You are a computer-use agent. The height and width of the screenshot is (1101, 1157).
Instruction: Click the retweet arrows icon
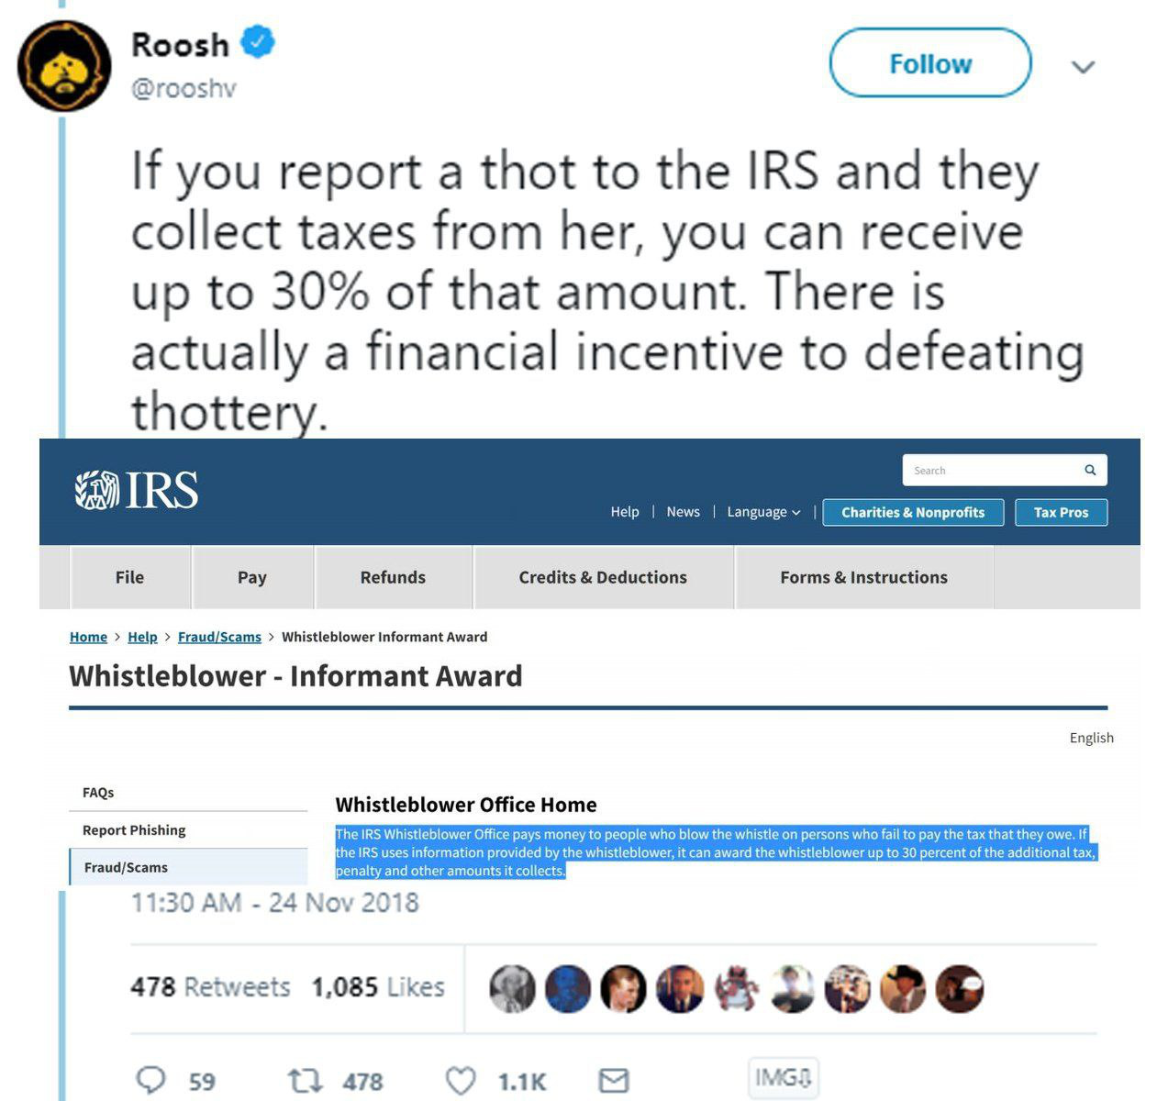pyautogui.click(x=305, y=1081)
